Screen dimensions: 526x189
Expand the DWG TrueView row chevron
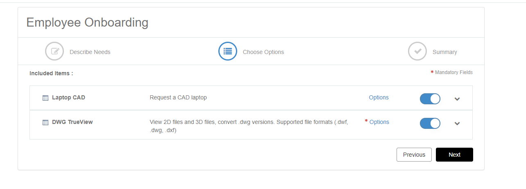click(457, 123)
